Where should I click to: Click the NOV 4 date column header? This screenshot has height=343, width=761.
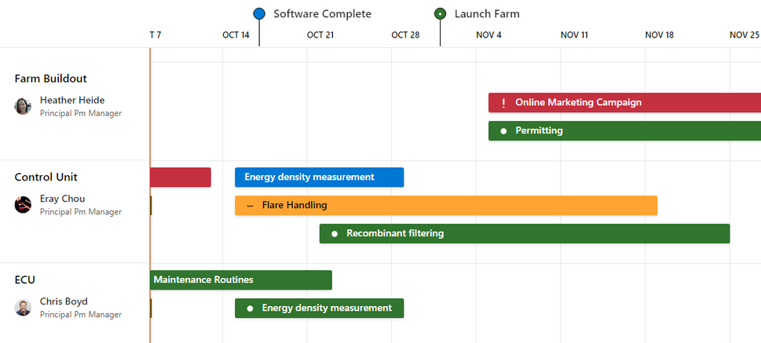click(x=488, y=35)
